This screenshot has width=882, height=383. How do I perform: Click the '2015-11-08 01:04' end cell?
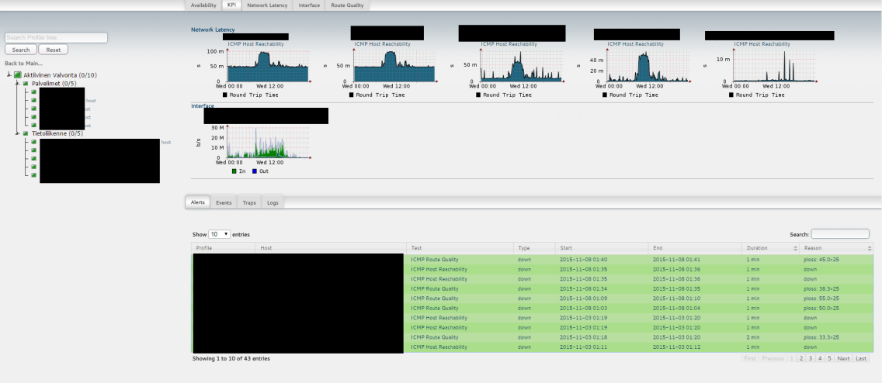(677, 308)
